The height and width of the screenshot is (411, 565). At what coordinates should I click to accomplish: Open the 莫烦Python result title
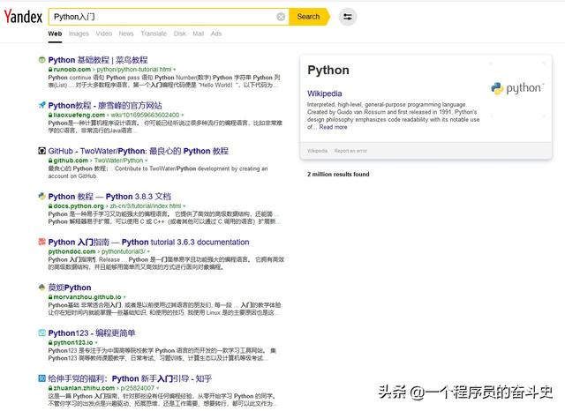70,288
